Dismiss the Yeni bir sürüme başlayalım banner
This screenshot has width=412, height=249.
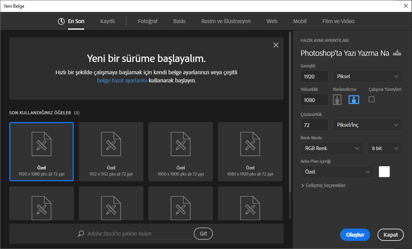276,45
